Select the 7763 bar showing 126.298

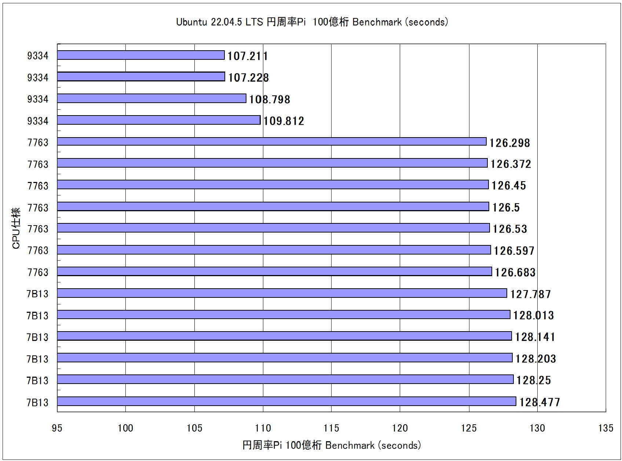pyautogui.click(x=271, y=142)
